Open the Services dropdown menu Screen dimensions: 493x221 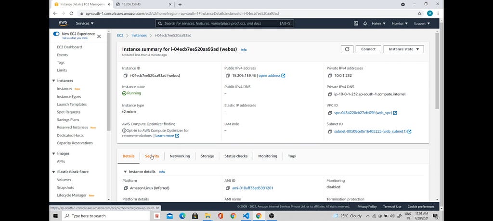click(85, 23)
